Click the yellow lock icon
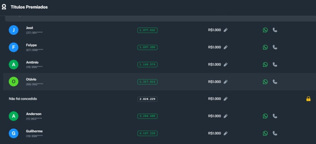This screenshot has width=316, height=144. coord(308,99)
